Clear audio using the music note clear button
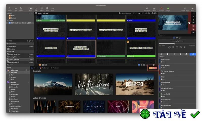Viewport: 202px width, 121px height. pos(193,13)
